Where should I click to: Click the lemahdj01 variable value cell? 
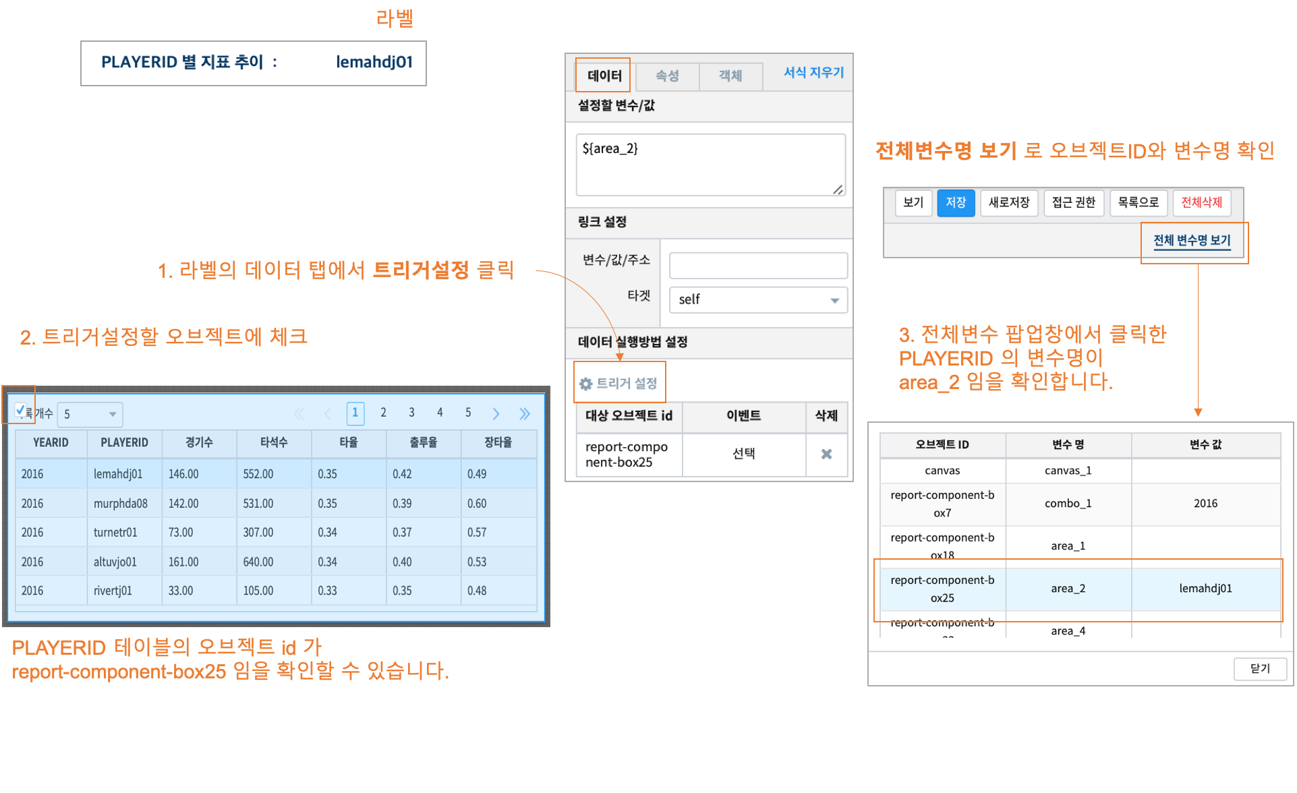pos(1206,589)
